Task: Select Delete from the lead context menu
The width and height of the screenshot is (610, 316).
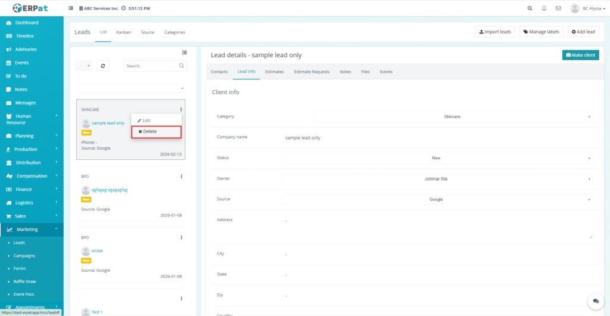Action: (155, 132)
